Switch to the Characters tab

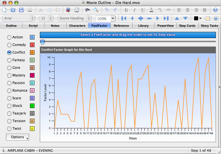pyautogui.click(x=77, y=26)
